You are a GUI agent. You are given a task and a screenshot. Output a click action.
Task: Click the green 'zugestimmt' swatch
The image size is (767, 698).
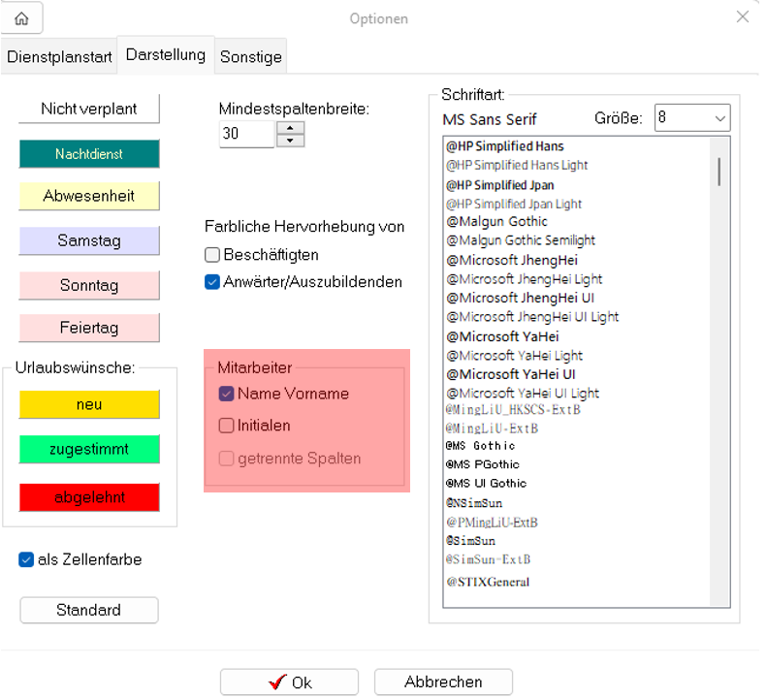click(x=89, y=449)
